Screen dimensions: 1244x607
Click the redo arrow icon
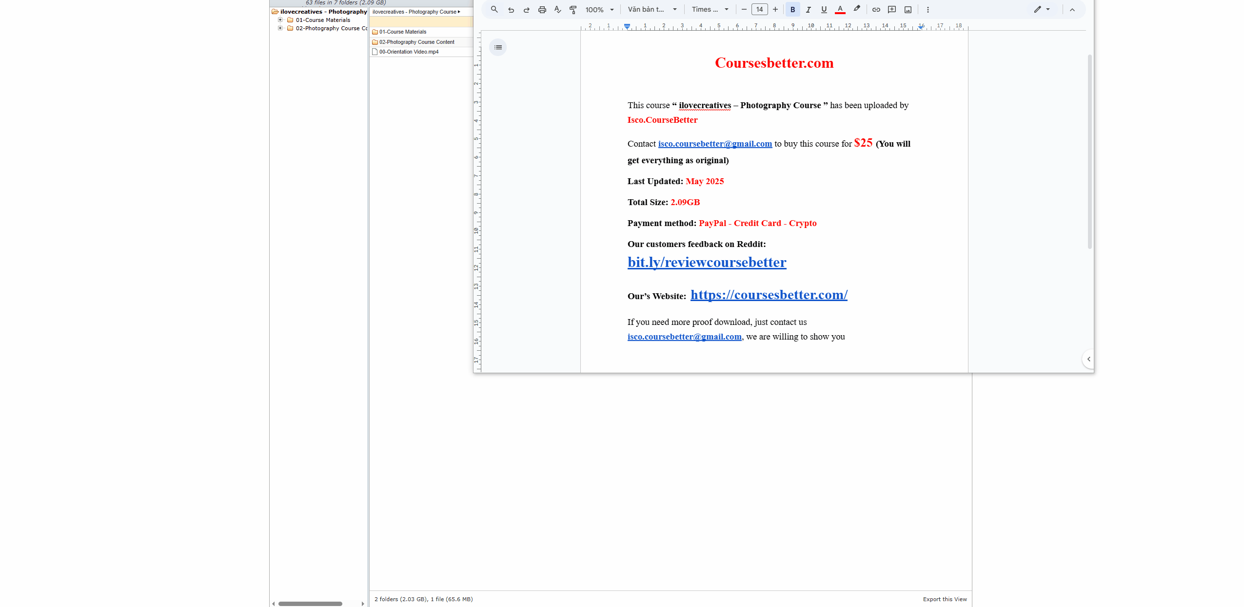coord(526,9)
